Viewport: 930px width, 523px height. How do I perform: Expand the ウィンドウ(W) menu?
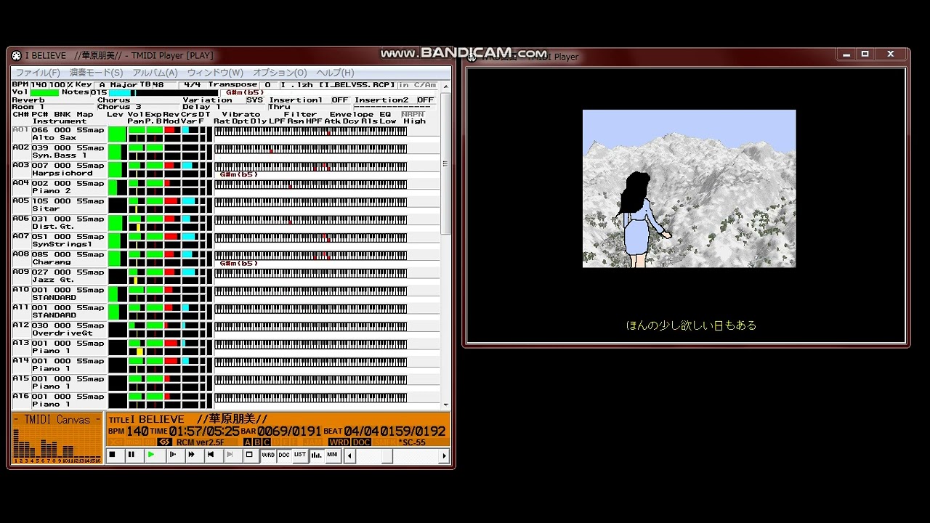click(215, 73)
